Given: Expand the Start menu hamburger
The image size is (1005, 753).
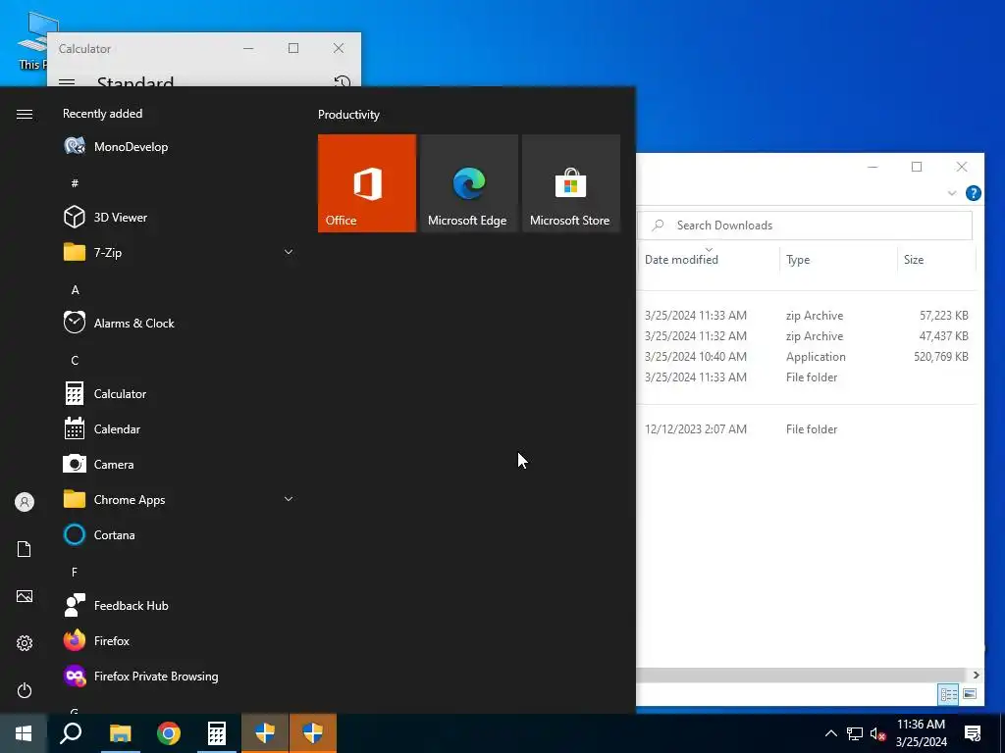Looking at the screenshot, I should point(25,114).
